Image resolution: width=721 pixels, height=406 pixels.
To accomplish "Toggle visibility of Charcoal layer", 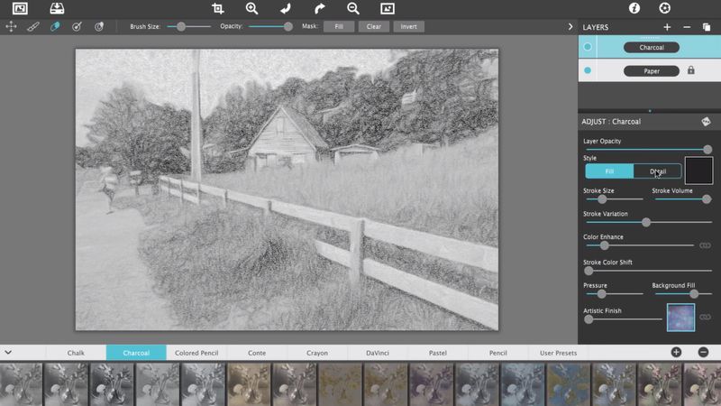I will pyautogui.click(x=588, y=47).
